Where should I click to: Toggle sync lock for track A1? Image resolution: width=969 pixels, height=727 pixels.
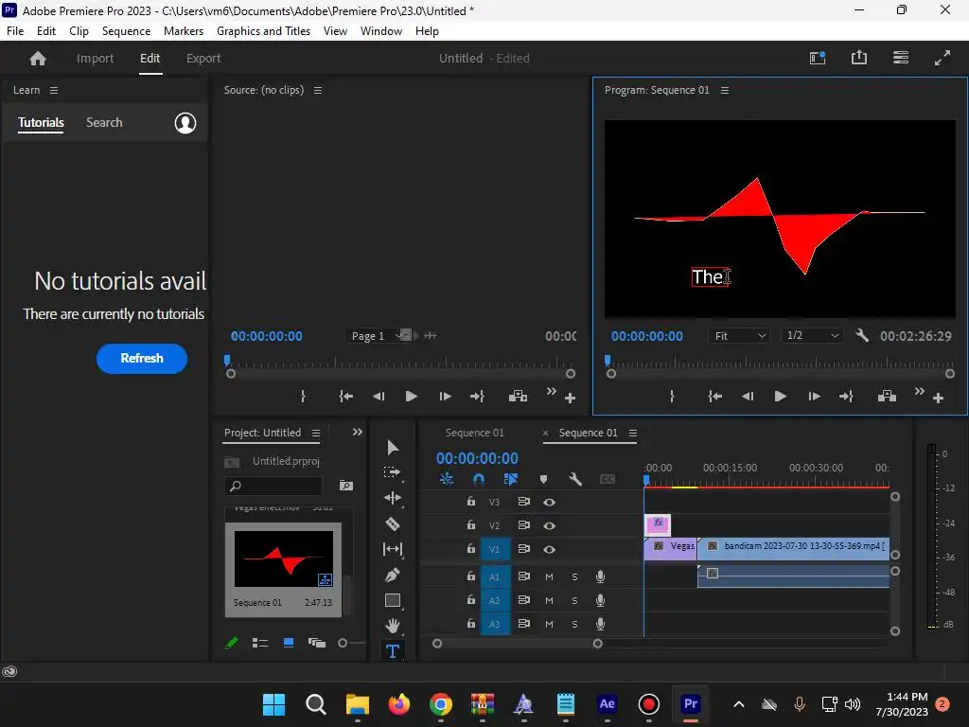click(x=523, y=576)
